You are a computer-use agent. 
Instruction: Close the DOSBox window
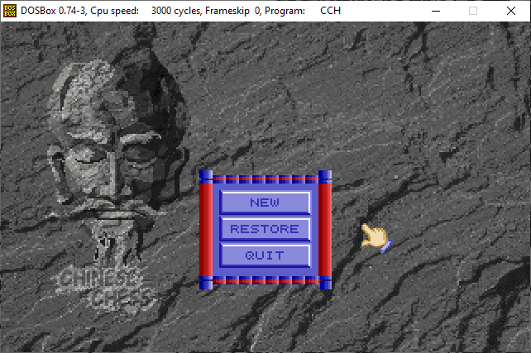(511, 11)
